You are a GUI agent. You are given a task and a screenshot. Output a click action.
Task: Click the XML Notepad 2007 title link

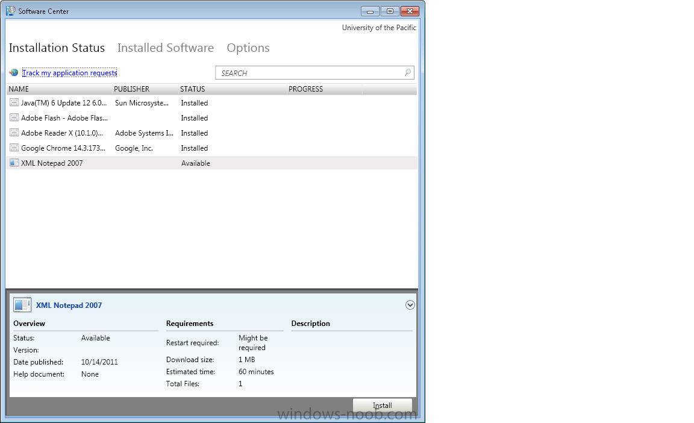point(69,305)
